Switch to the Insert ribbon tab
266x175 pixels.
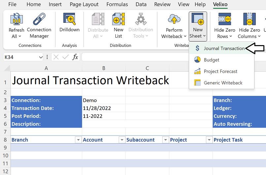[x=55, y=4]
